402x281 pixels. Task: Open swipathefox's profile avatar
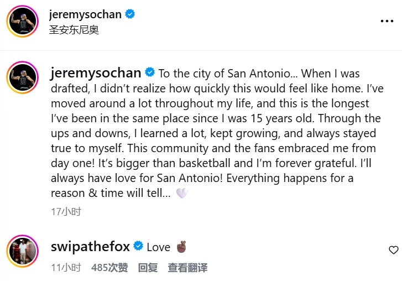click(x=22, y=251)
